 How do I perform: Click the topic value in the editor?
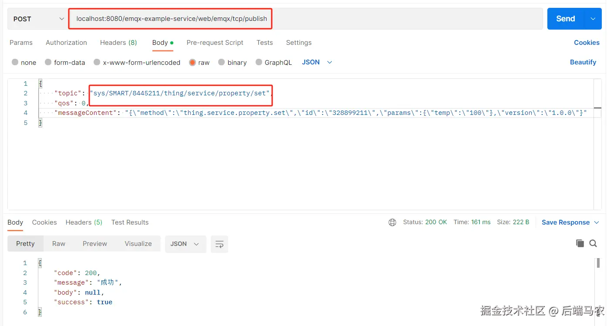pos(180,93)
